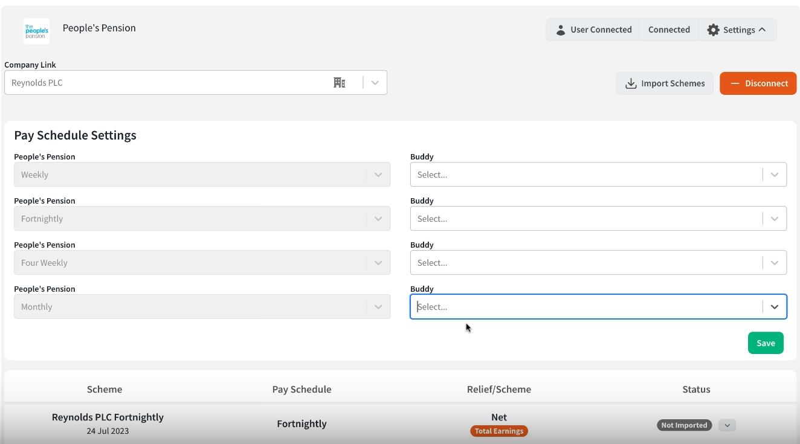This screenshot has height=444, width=800.
Task: Open the Company Link dropdown arrow
Action: click(375, 83)
